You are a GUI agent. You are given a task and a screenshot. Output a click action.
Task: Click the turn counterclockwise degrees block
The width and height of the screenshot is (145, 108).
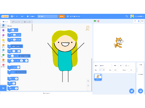click(x=14, y=40)
